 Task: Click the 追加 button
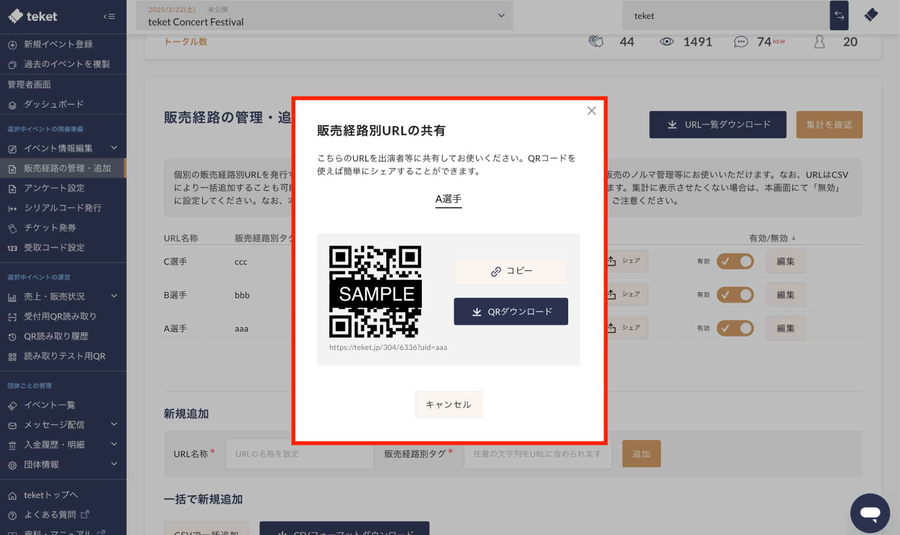coord(641,454)
